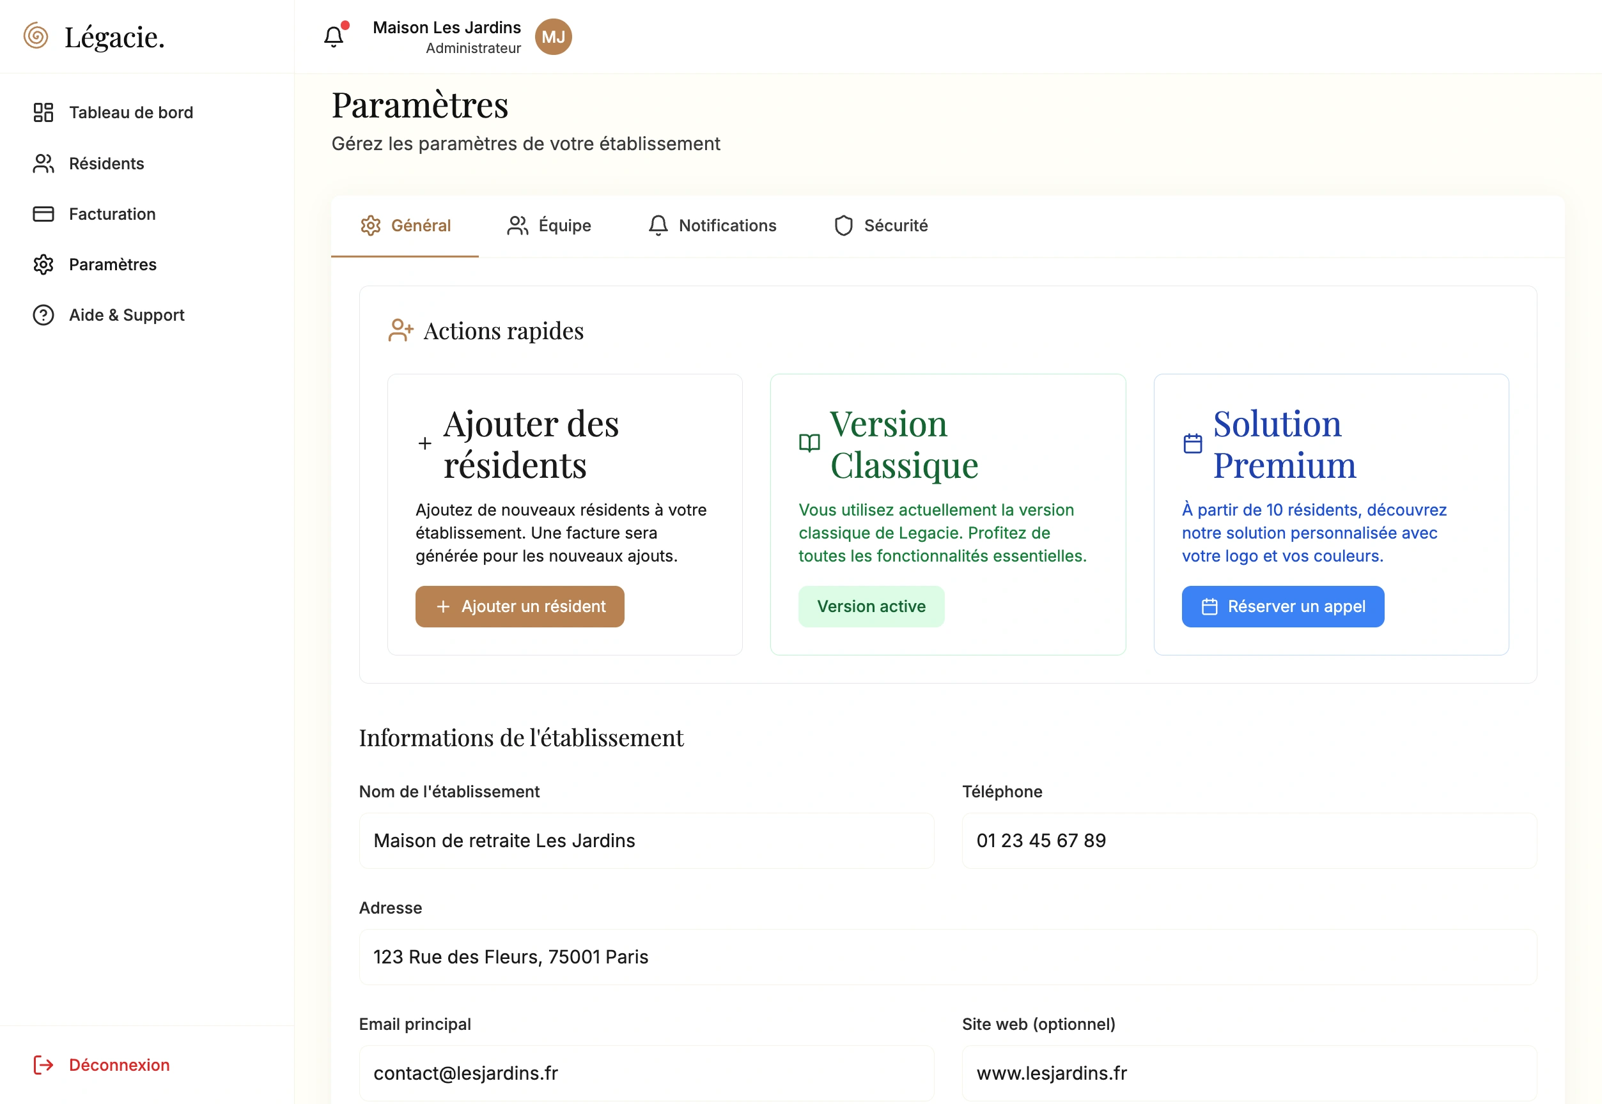
Task: Click the notification bell icon
Action: point(334,36)
